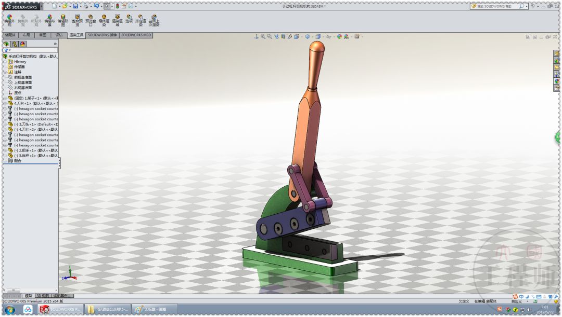This screenshot has width=562, height=317.
Task: Toggle the Section View tool in heads-up toolbar
Action: tap(283, 36)
